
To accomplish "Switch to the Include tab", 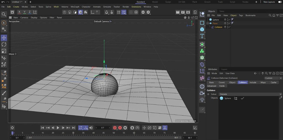I will (x=253, y=82).
